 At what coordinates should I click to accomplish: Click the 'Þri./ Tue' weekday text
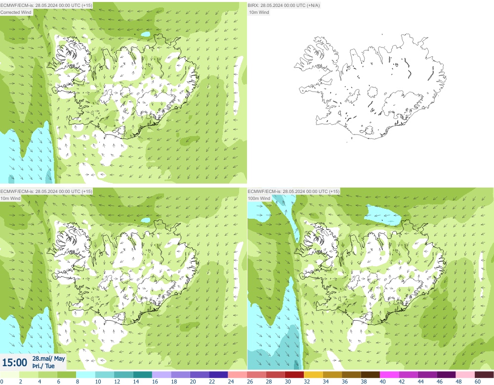point(43,366)
